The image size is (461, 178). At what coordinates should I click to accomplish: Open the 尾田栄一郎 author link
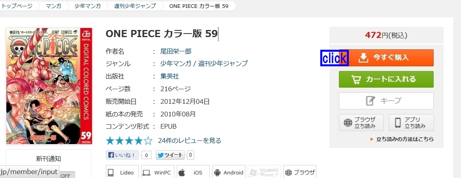(176, 52)
